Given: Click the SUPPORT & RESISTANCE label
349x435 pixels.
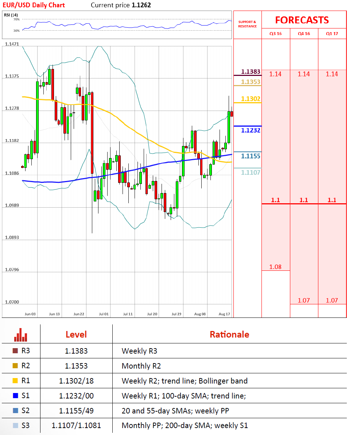Looking at the screenshot, I should tap(247, 24).
